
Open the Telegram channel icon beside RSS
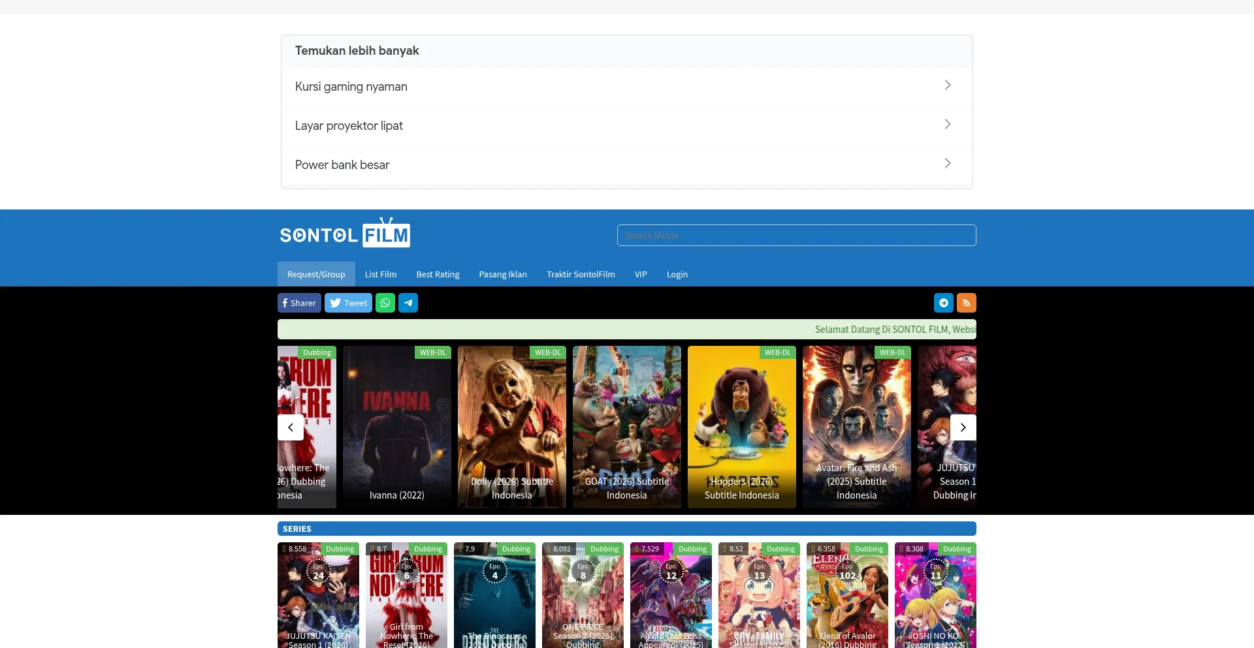[x=944, y=303]
